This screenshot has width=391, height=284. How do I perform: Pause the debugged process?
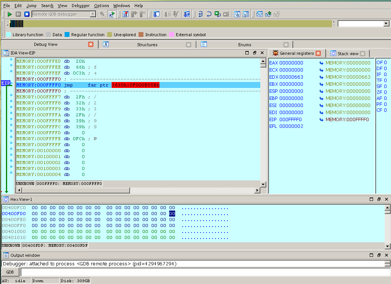(18, 14)
